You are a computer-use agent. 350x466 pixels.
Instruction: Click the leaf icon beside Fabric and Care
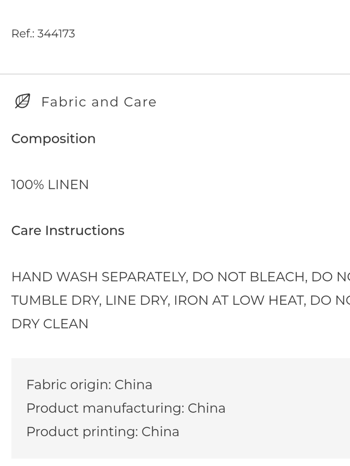click(x=23, y=102)
